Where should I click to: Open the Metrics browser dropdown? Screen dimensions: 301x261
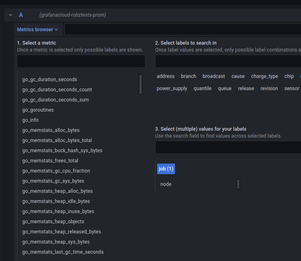tap(38, 30)
